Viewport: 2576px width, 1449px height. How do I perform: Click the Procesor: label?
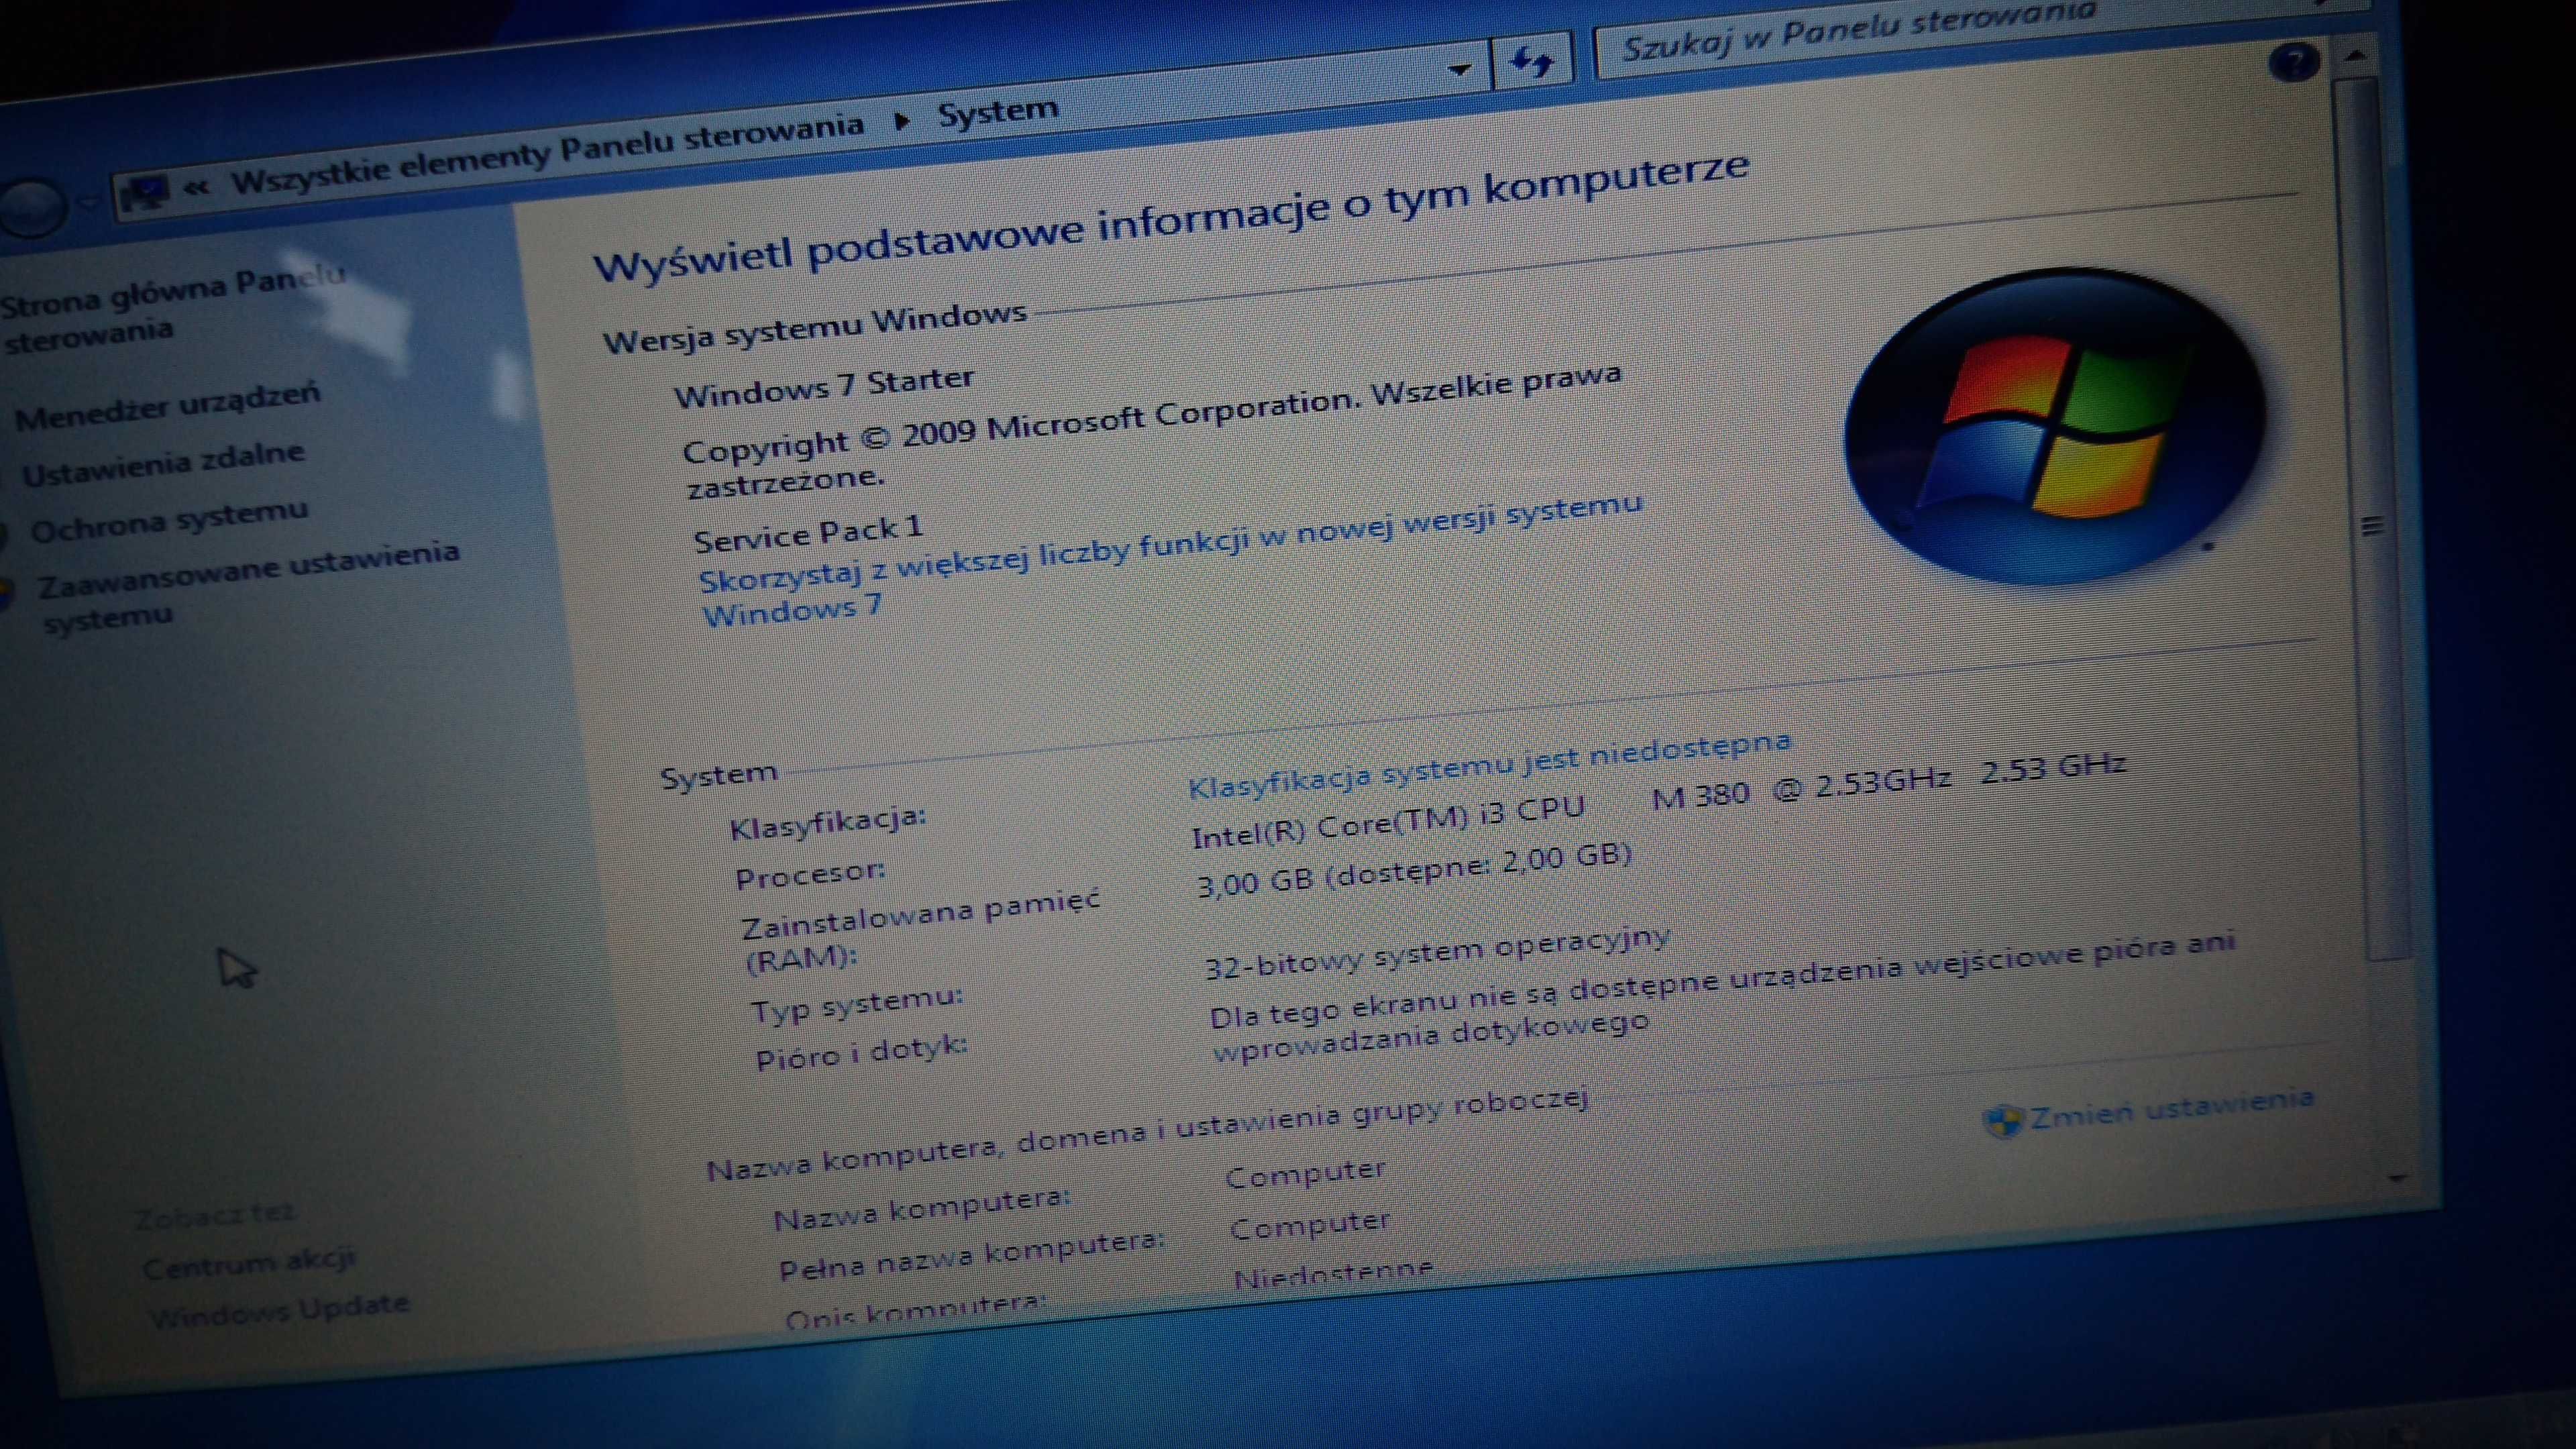point(810,874)
